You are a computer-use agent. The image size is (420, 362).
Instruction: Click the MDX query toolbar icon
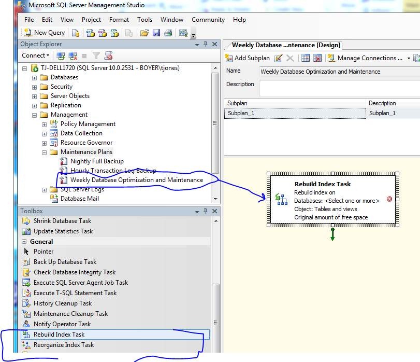click(90, 33)
